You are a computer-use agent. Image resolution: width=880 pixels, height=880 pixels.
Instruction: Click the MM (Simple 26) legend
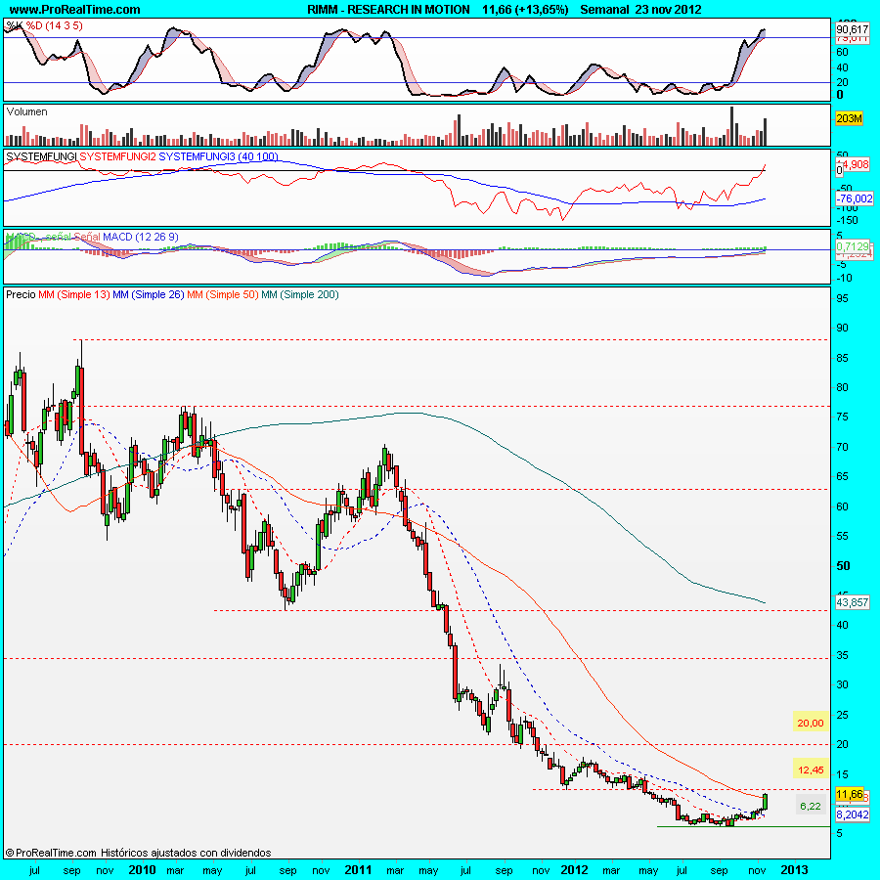click(x=149, y=294)
